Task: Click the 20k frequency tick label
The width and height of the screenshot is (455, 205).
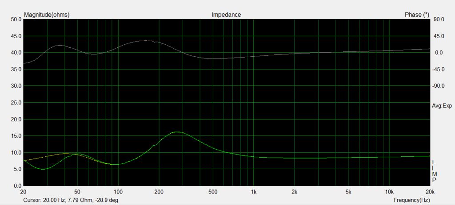Action: pyautogui.click(x=429, y=192)
